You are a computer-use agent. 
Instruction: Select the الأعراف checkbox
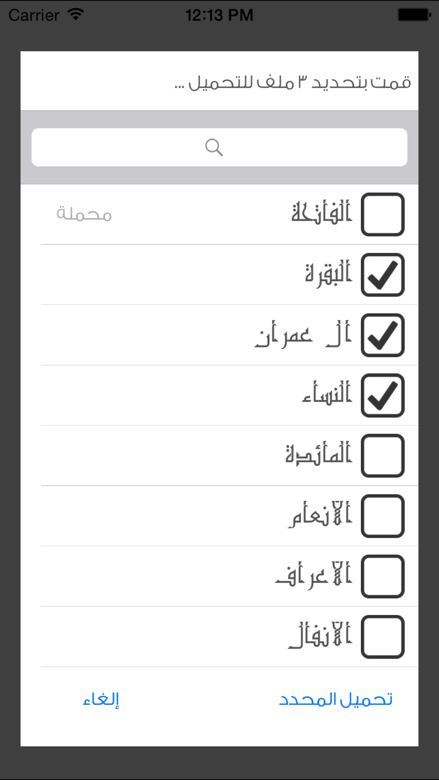(x=382, y=576)
